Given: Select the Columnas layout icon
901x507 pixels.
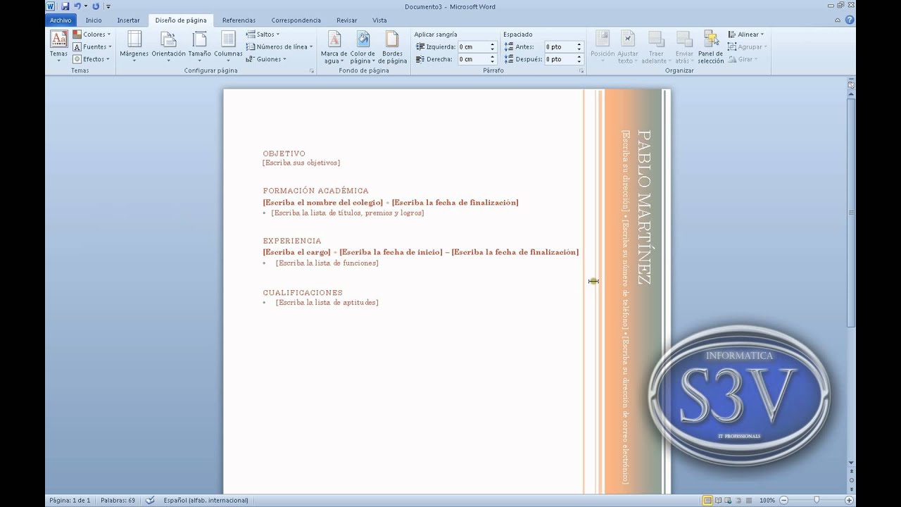Looking at the screenshot, I should point(228,46).
